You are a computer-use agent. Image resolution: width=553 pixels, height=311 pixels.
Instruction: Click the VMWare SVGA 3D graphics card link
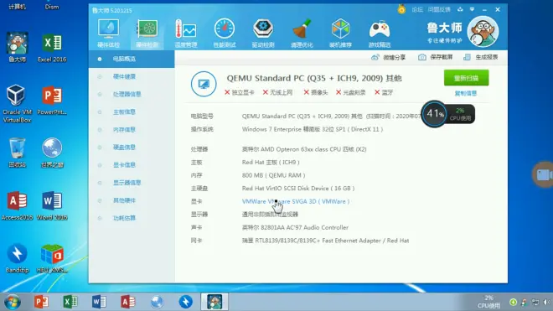point(296,201)
